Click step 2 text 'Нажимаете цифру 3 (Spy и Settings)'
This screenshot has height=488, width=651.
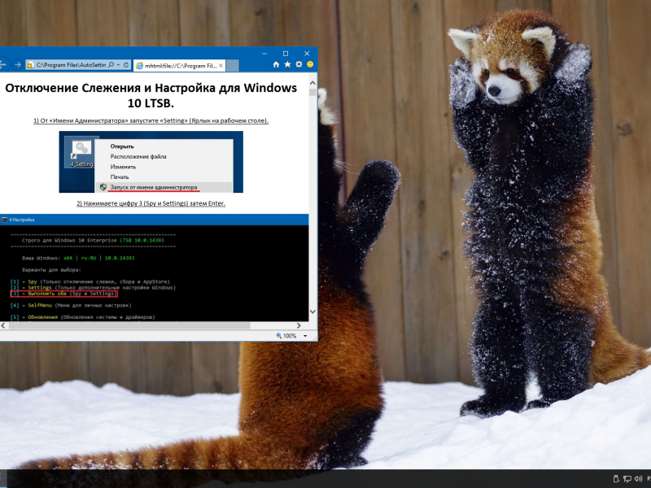(x=136, y=203)
